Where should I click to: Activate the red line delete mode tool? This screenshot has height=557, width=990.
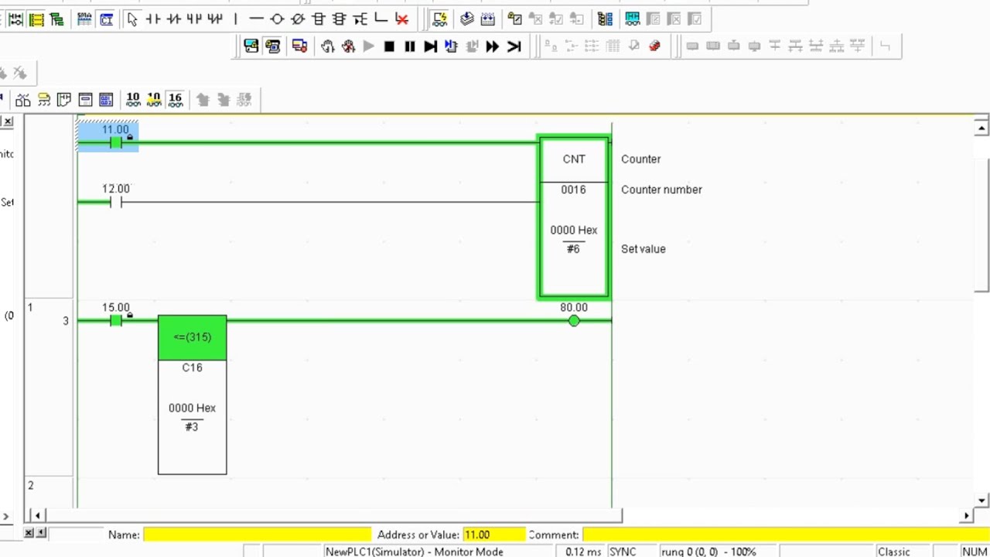pos(401,19)
